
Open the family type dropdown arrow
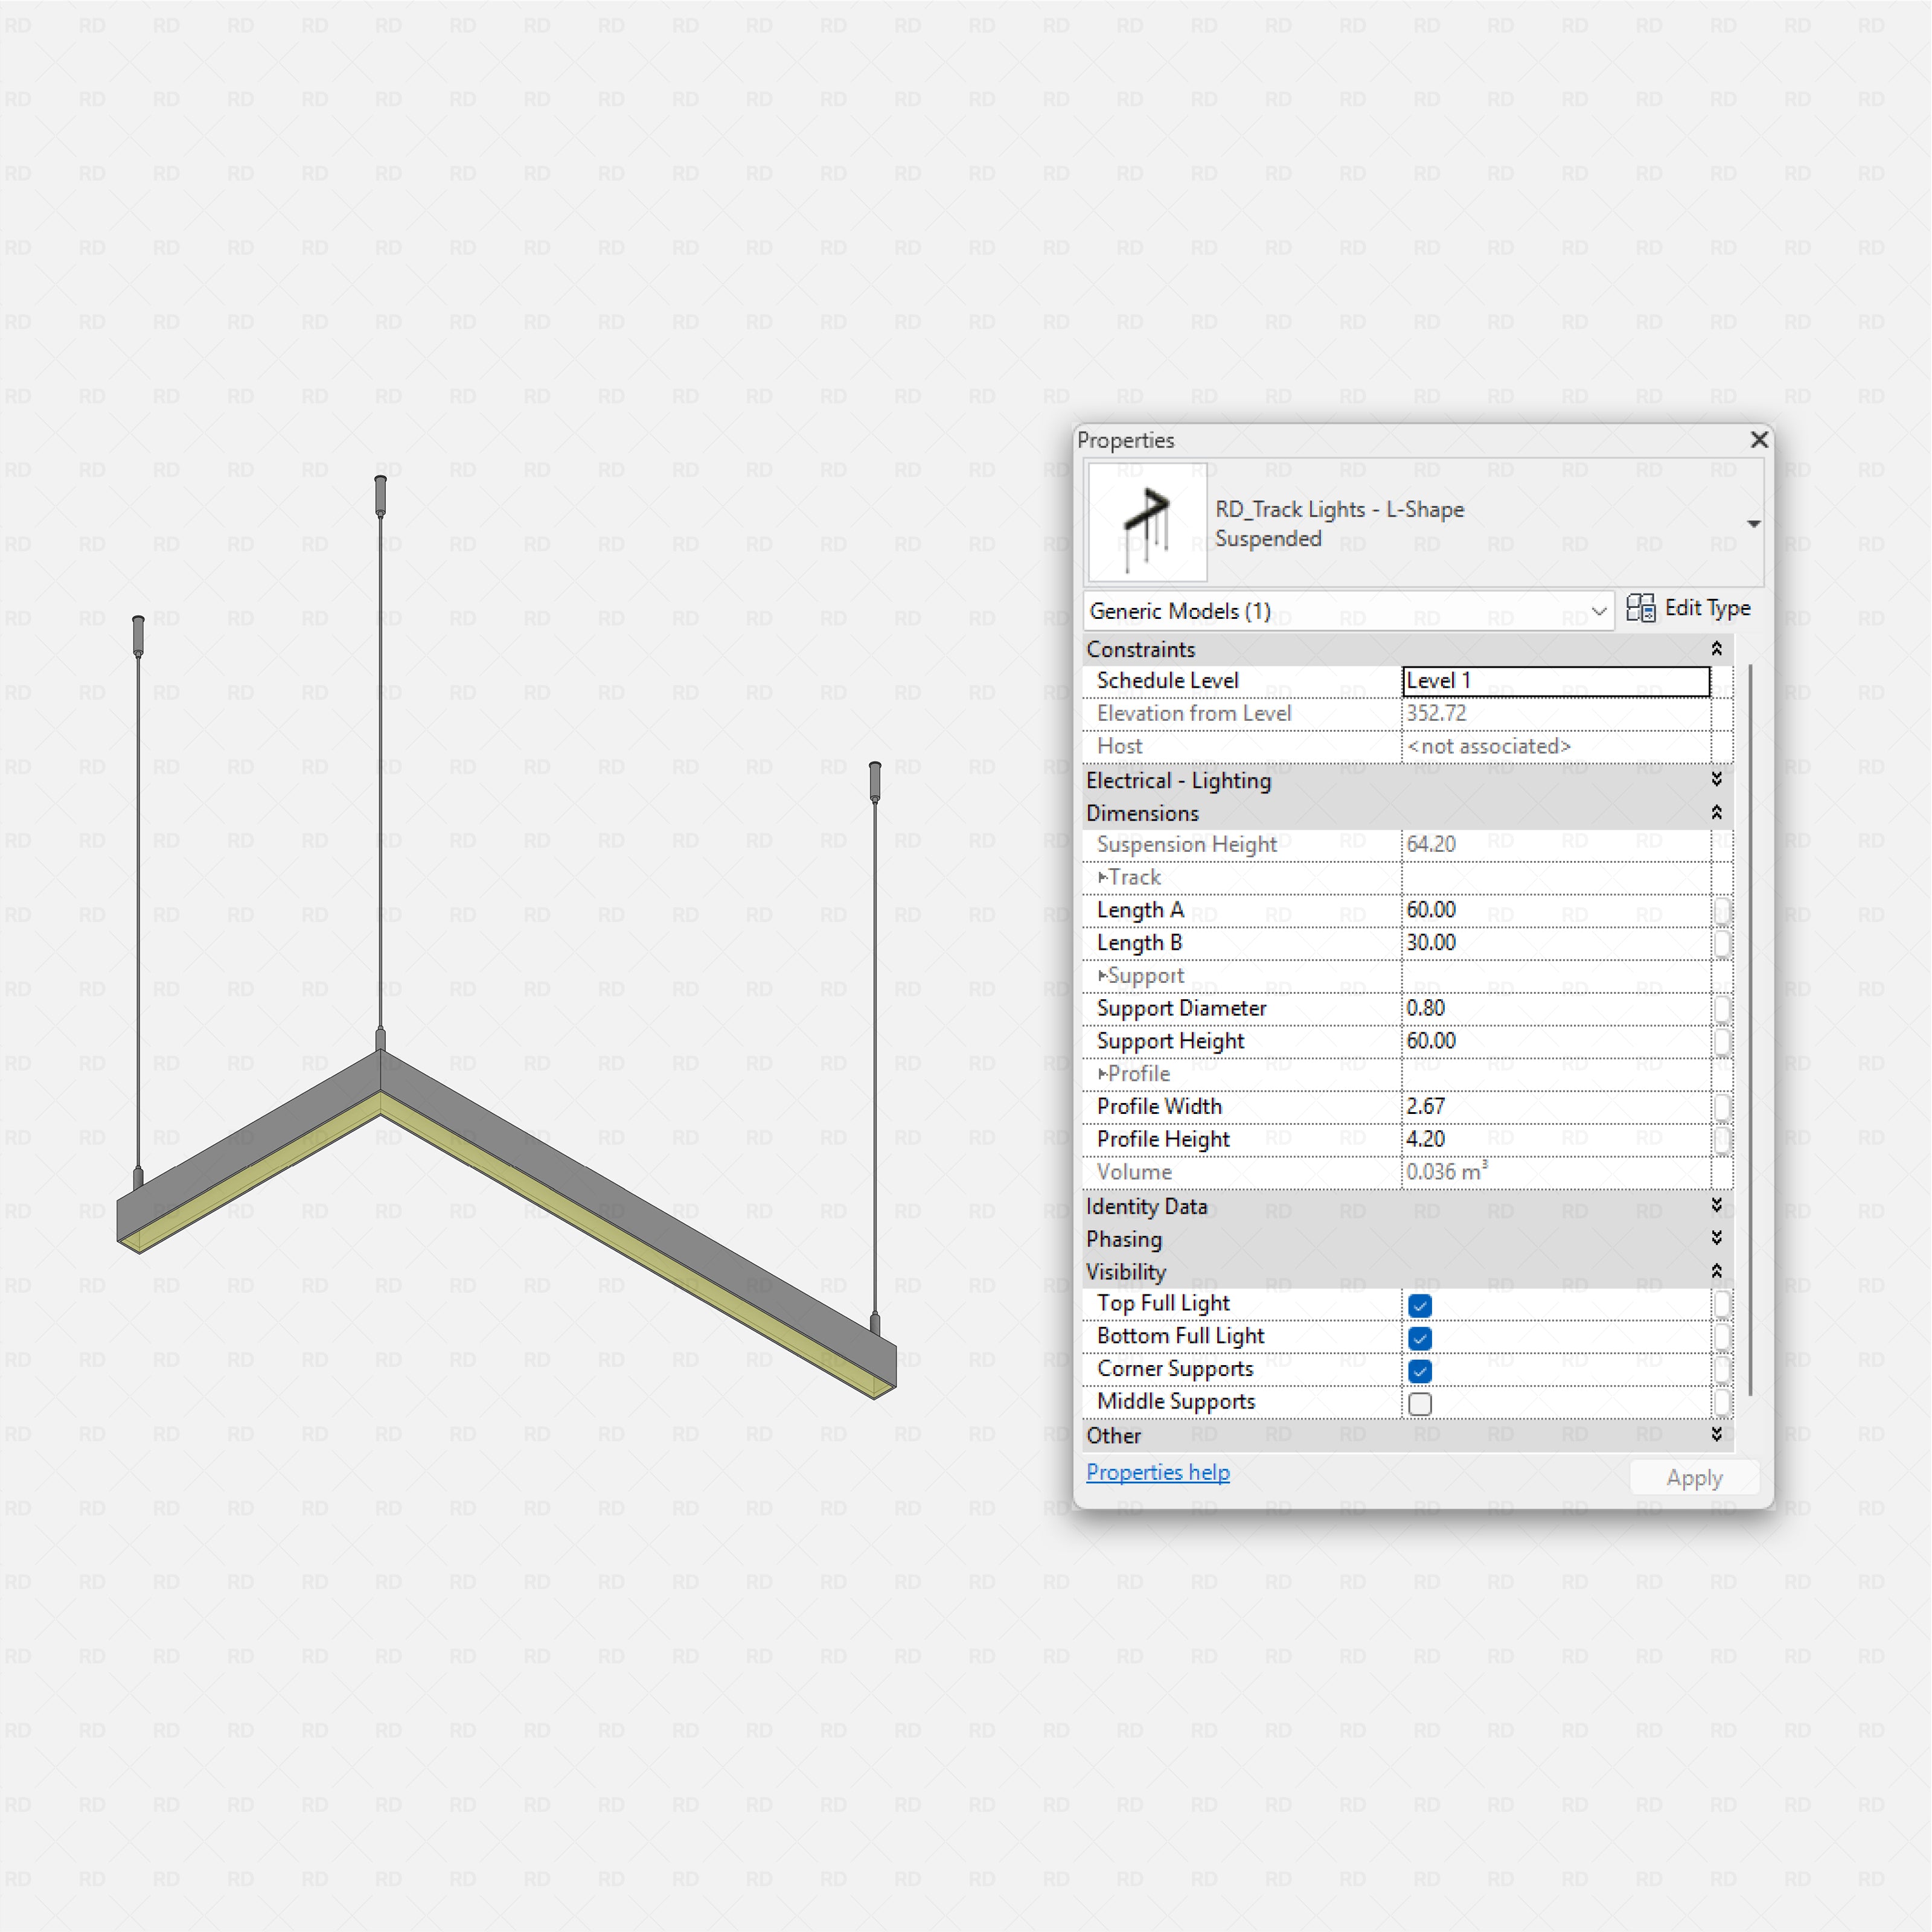[x=1755, y=523]
